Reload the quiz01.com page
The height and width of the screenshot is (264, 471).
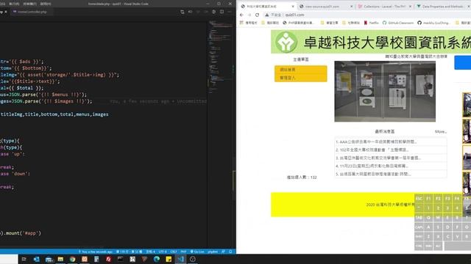click(x=257, y=15)
